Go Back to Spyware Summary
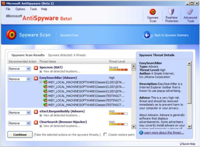Screen dimensions: 220x147 click(172, 35)
